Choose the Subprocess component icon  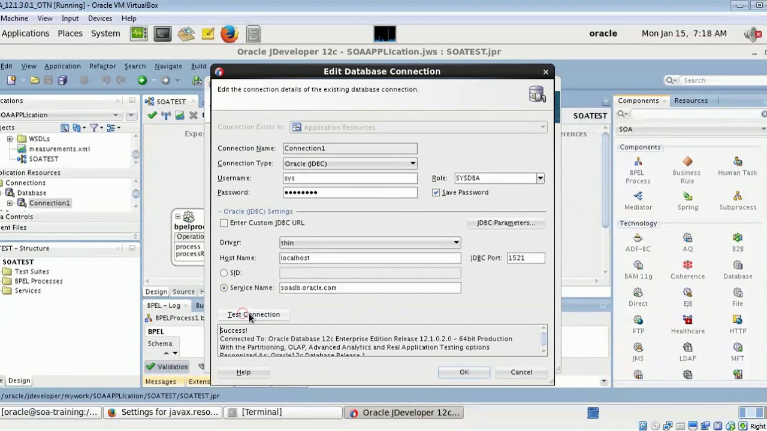pyautogui.click(x=738, y=196)
